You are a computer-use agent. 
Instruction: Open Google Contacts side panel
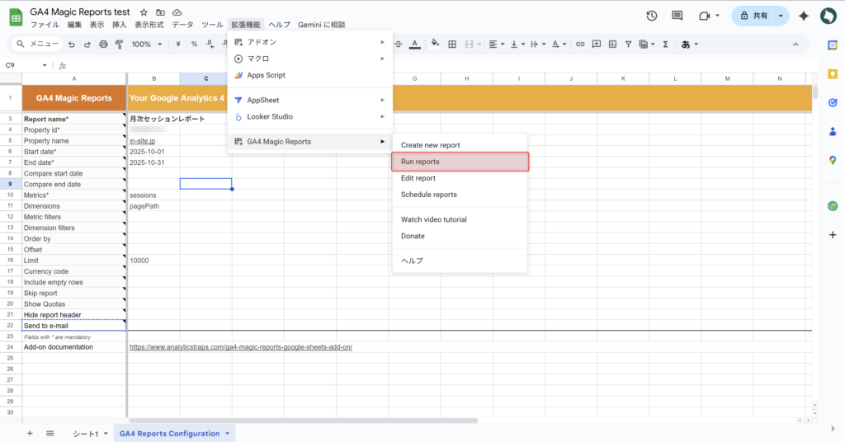833,131
